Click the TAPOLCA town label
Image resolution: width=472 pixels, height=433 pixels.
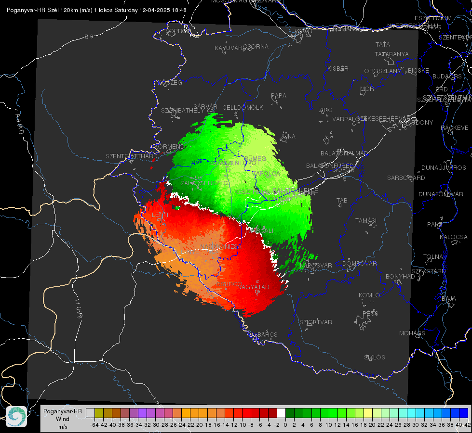click(x=266, y=174)
